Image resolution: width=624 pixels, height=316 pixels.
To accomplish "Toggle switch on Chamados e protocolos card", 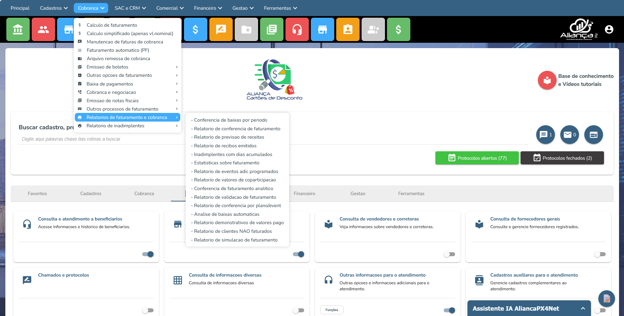I will tap(148, 310).
